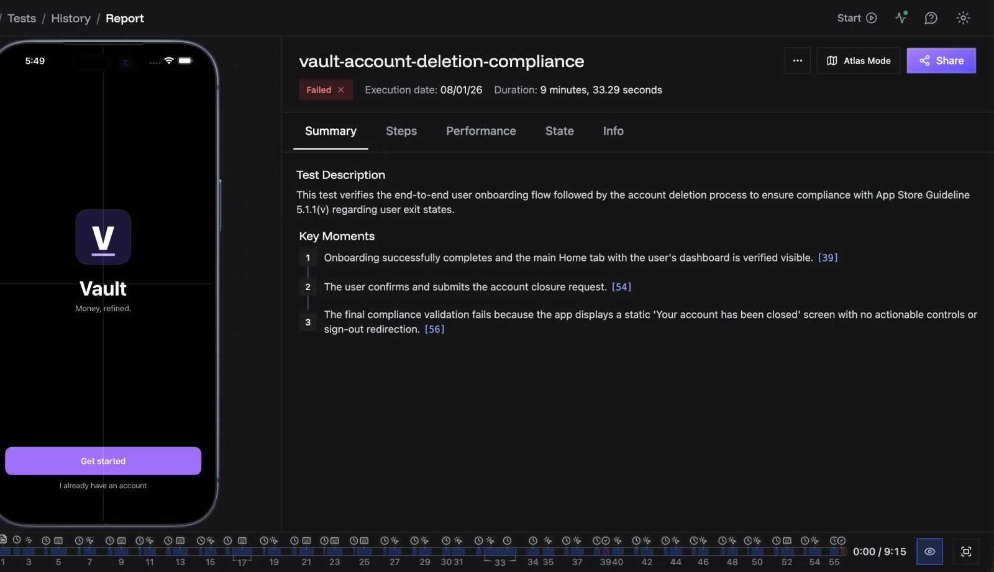Click the document icon at timeline start
This screenshot has height=572, width=994.
(x=3, y=539)
